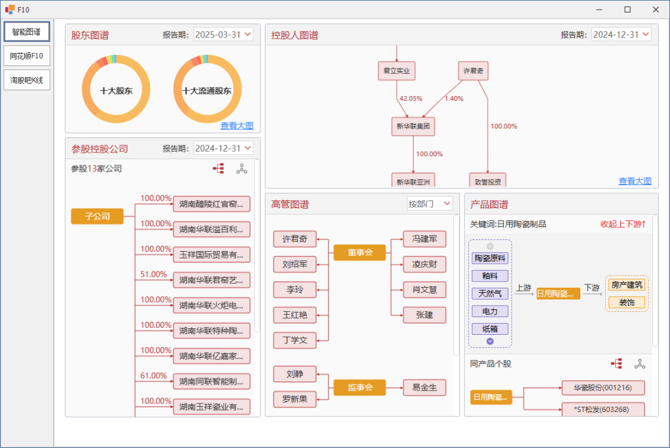Click board member 张建
The image size is (670, 448).
point(424,315)
